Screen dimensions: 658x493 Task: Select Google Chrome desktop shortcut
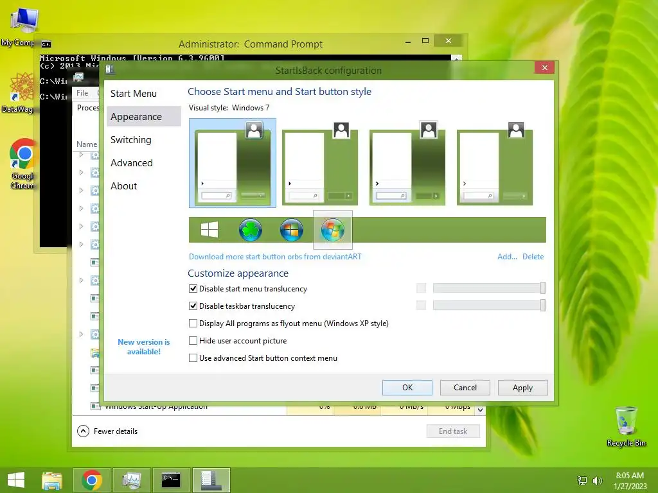(x=22, y=164)
